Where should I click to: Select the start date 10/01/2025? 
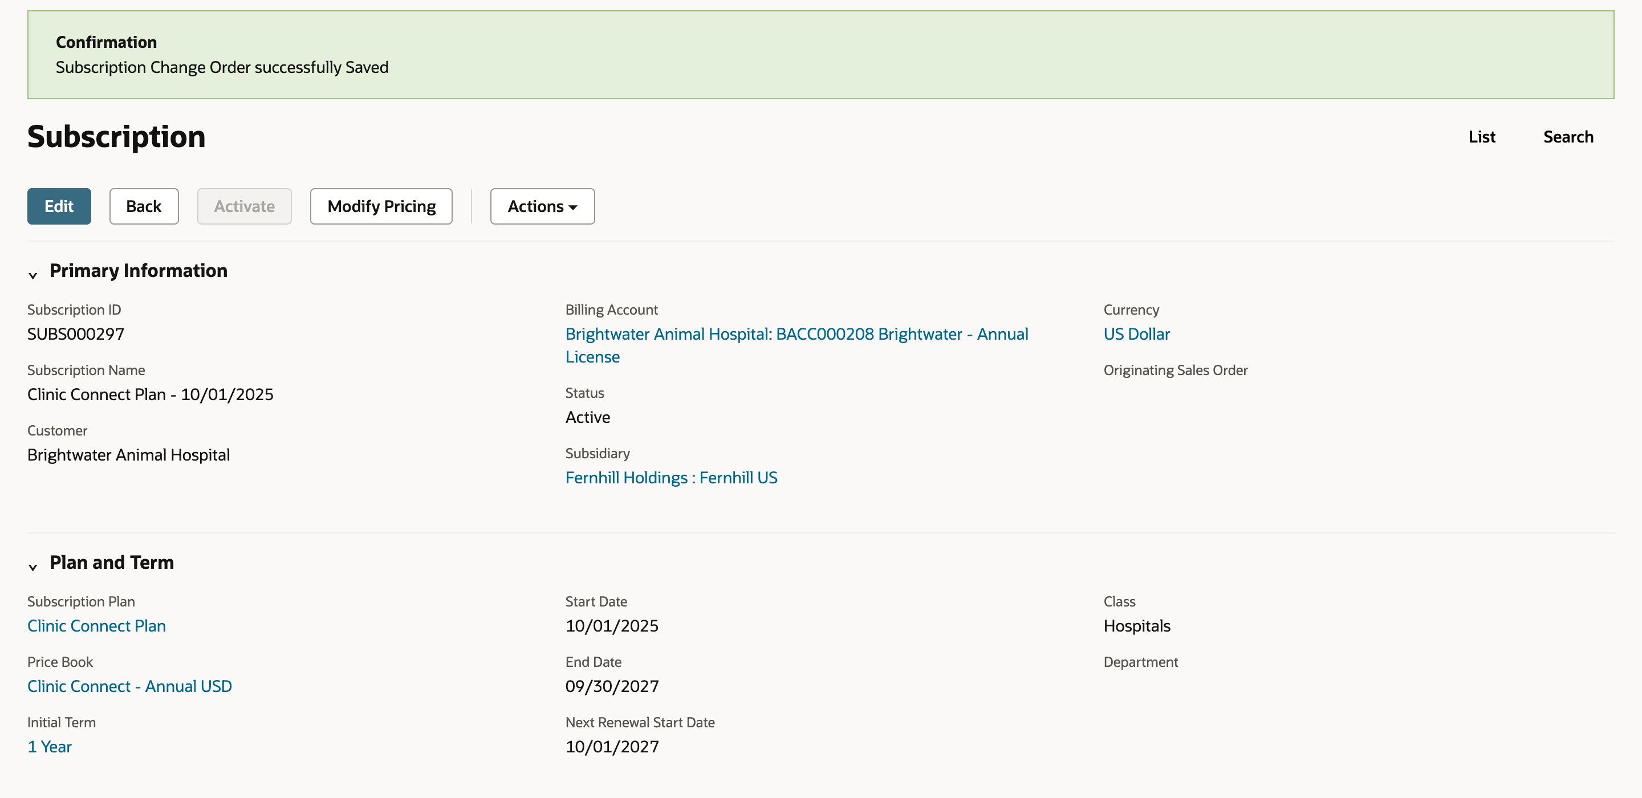612,625
